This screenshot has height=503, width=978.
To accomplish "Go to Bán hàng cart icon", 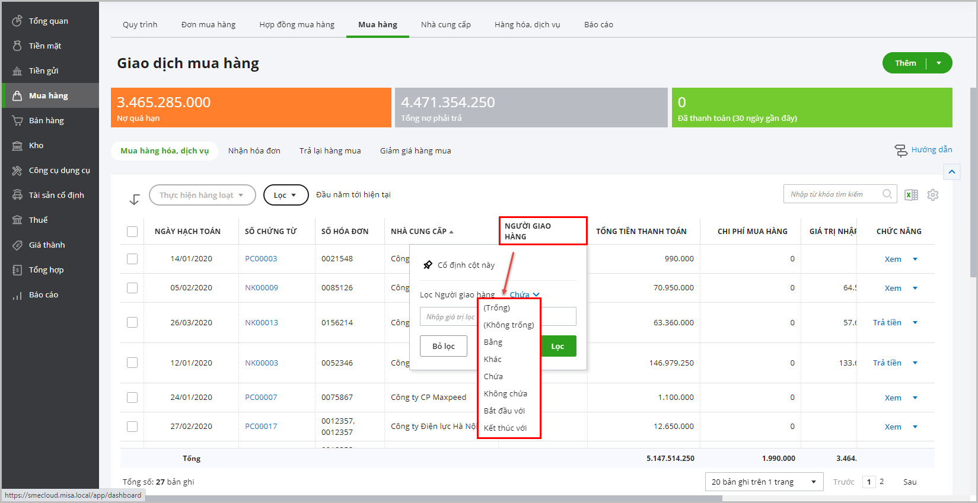I will click(17, 120).
